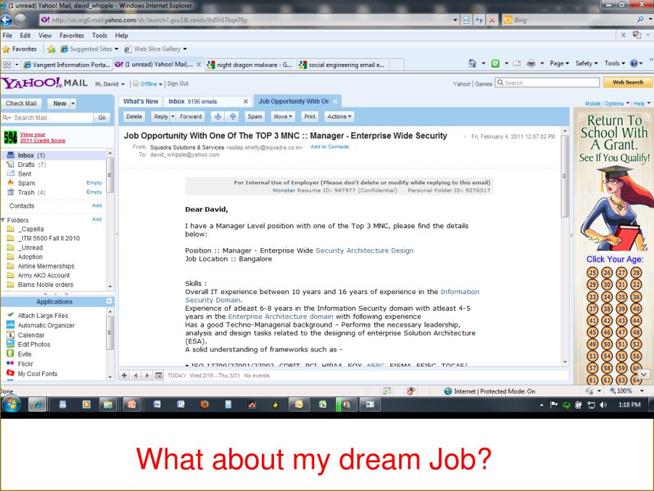Open the File menu
Image resolution: width=654 pixels, height=491 pixels.
[x=8, y=36]
